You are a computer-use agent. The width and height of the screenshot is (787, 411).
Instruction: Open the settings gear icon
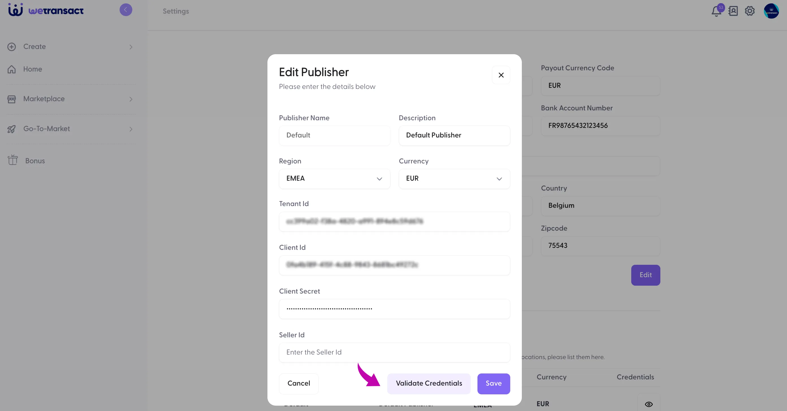[750, 11]
